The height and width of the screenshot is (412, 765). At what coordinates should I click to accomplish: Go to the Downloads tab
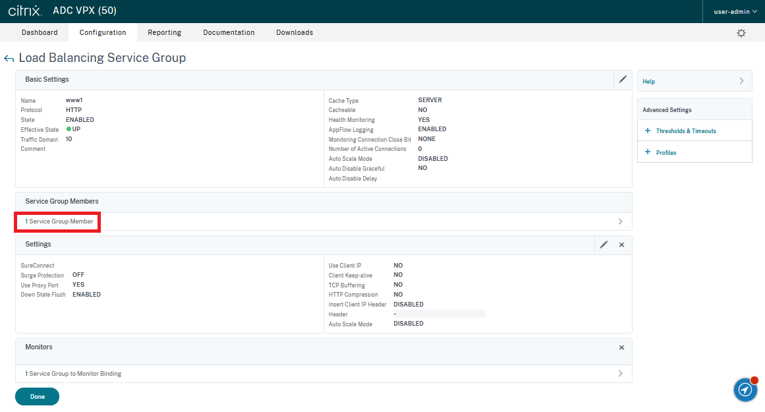pos(295,32)
